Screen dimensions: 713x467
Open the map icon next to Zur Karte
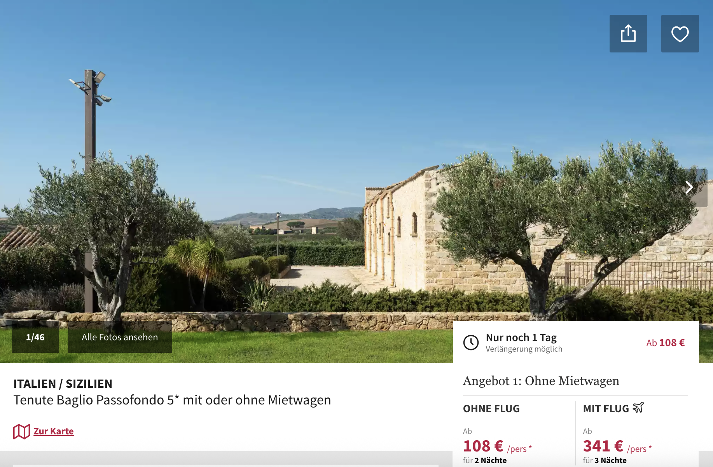click(x=21, y=431)
